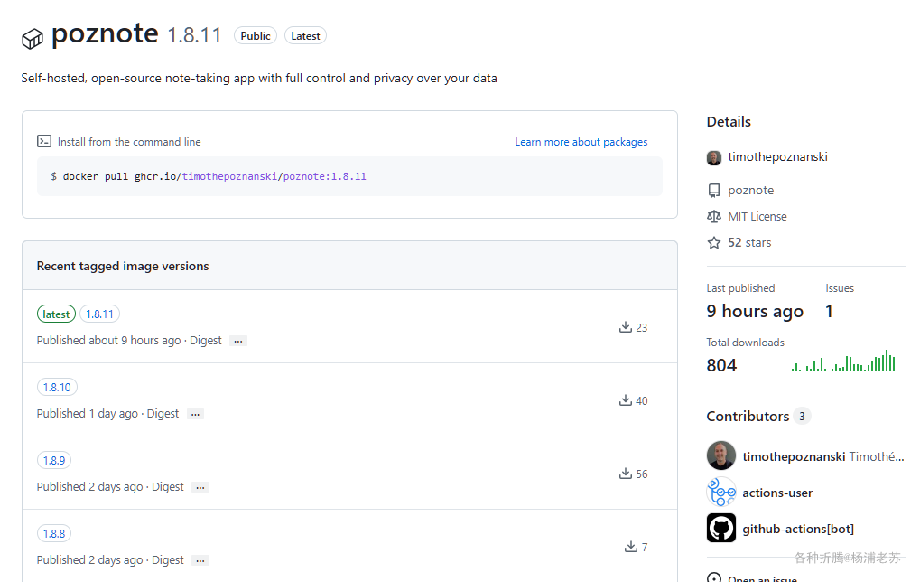920x582 pixels.
Task: Open timothepoznanski owner link in Details
Action: coord(777,157)
